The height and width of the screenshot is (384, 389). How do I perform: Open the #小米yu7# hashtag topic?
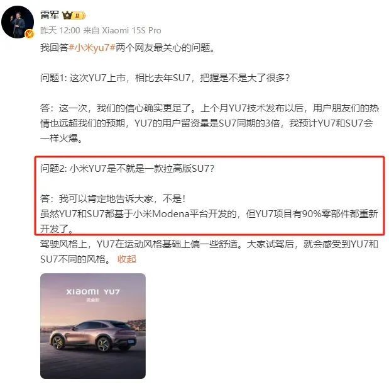coord(92,48)
